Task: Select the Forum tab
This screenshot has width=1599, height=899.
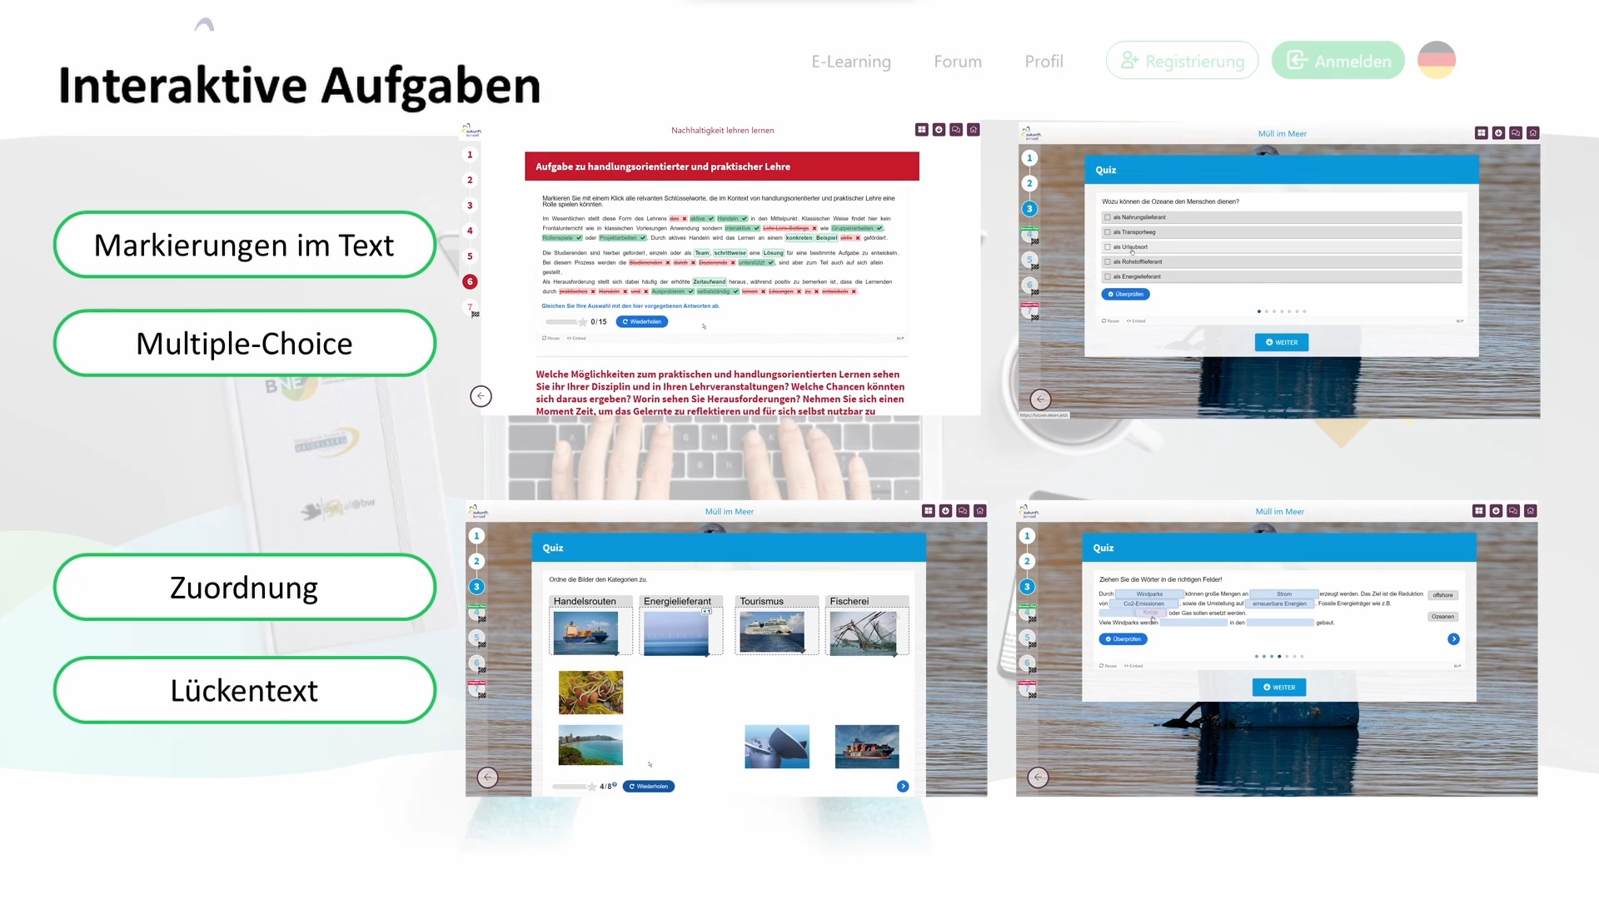Action: click(957, 61)
